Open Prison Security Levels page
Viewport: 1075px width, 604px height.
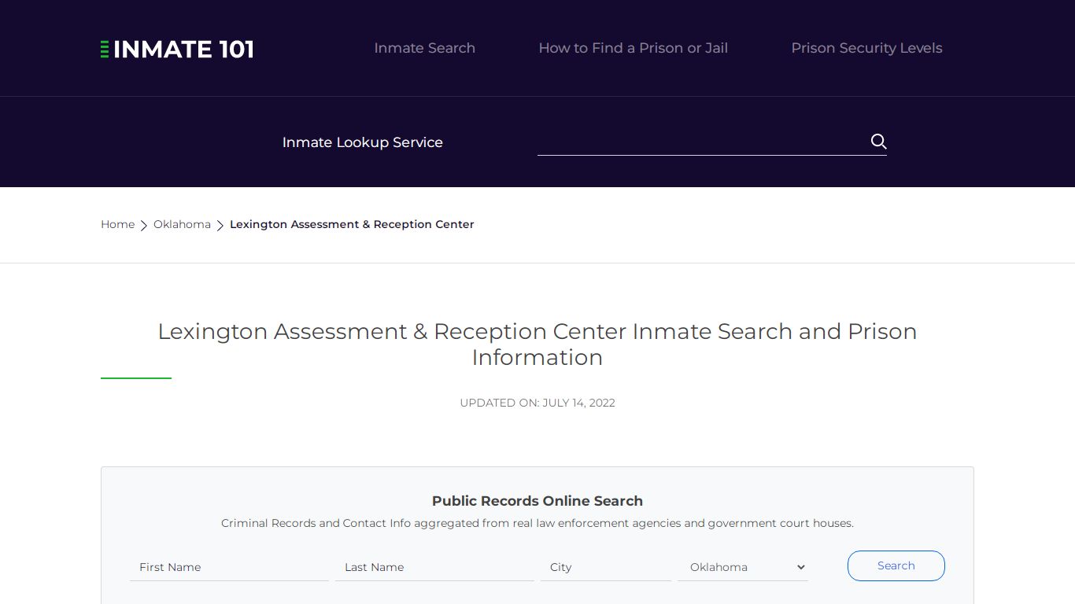[x=866, y=48]
